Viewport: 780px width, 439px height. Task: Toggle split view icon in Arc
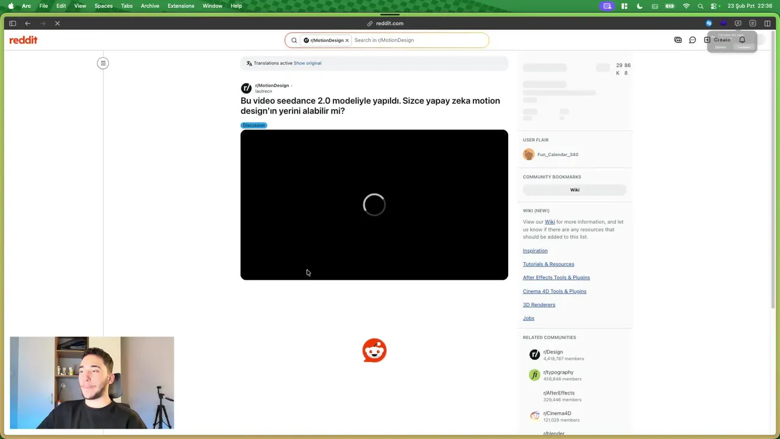[767, 23]
